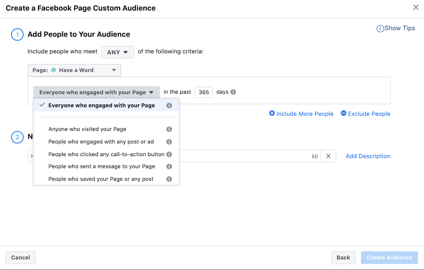Screen dimensions: 424x270
Task: Click info icon beside 'Anyone who visited your Page'
Action: (169, 129)
